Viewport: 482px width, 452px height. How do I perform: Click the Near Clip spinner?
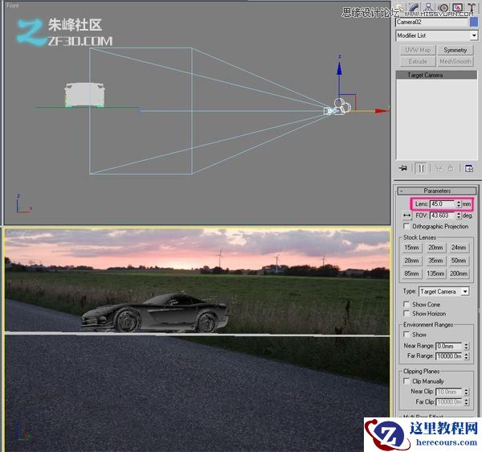point(466,392)
